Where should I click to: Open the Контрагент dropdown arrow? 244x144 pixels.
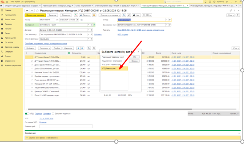pos(89,25)
